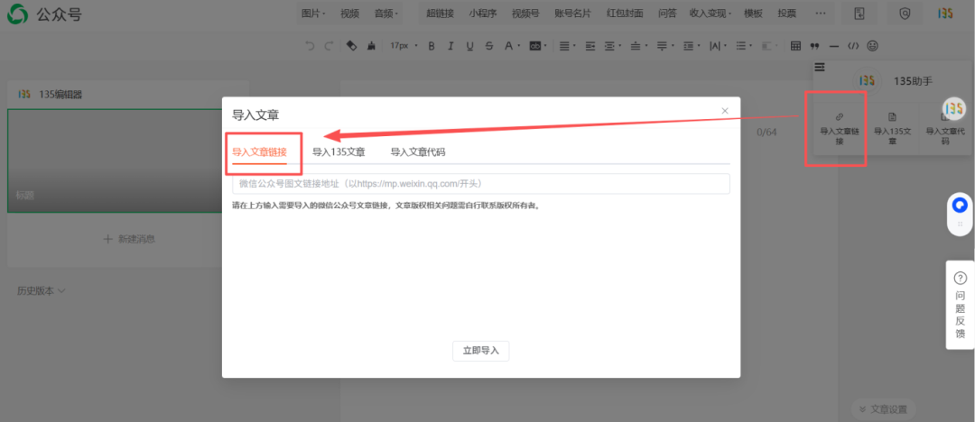Click the hamburger icon above 135助手

(x=820, y=67)
